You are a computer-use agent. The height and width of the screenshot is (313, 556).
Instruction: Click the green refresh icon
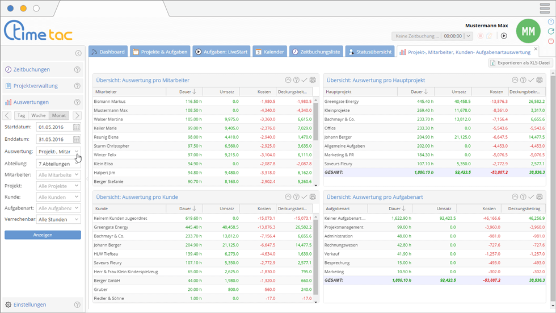(x=551, y=32)
